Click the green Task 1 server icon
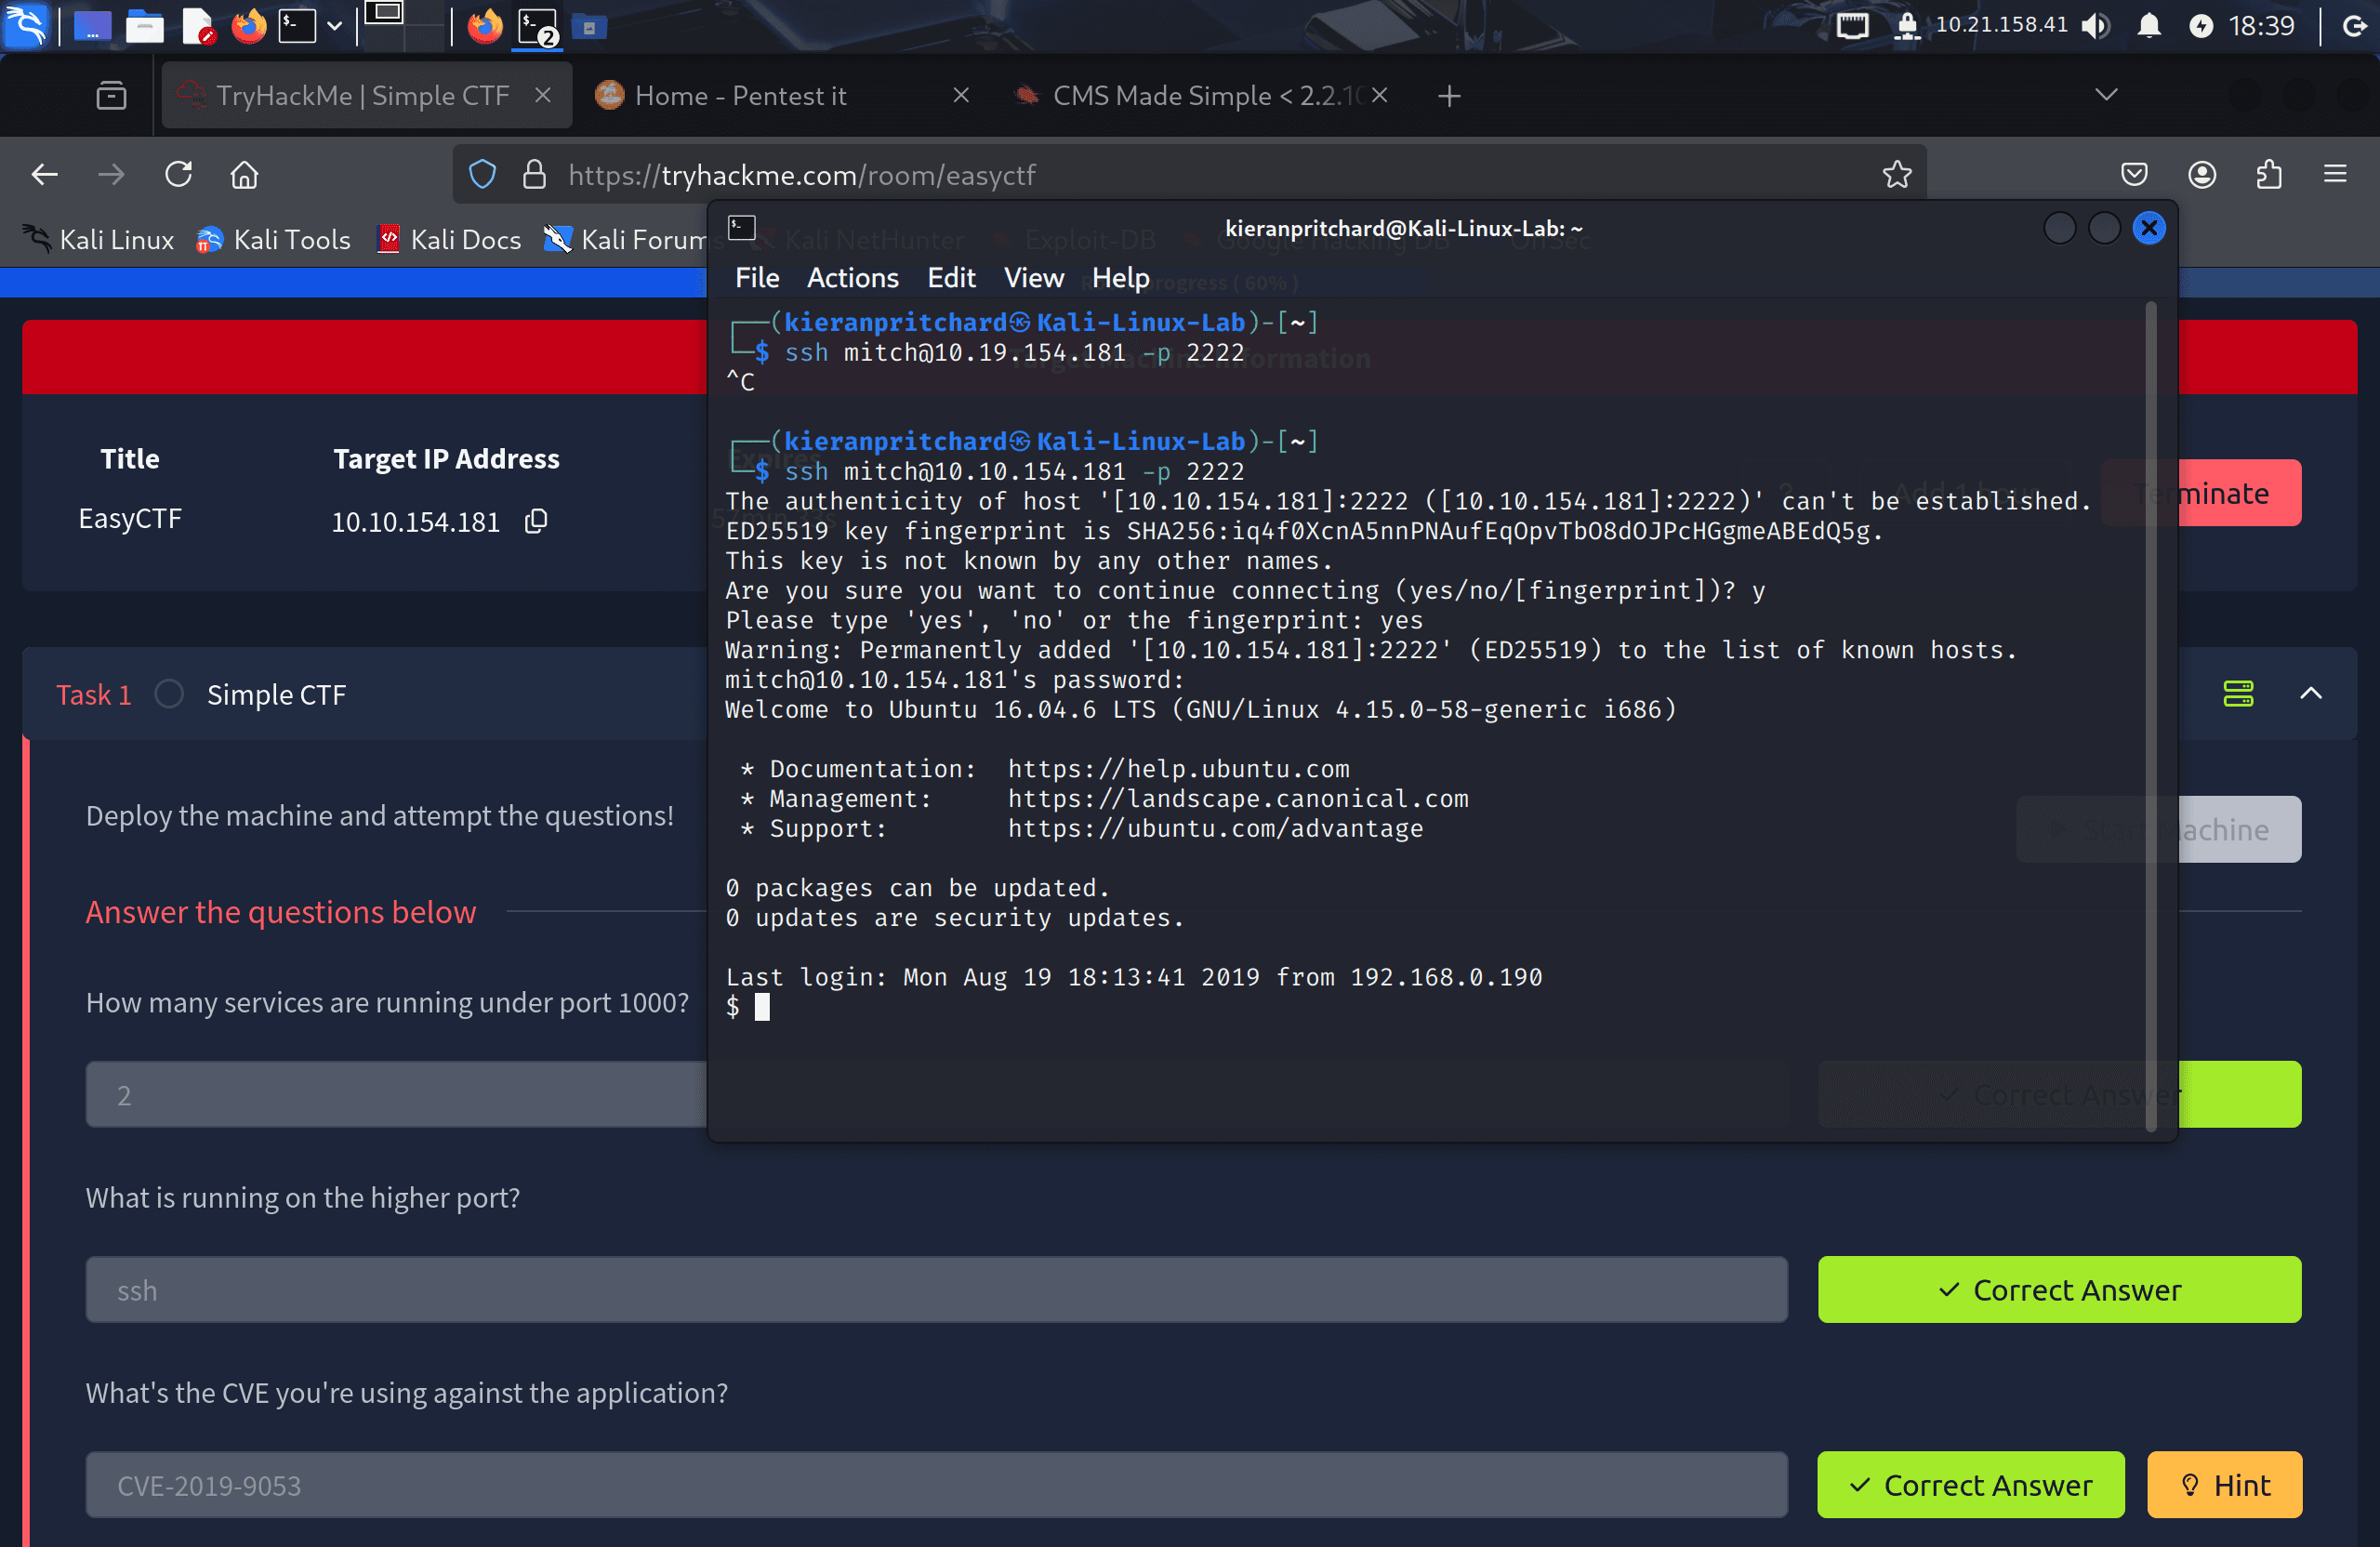The height and width of the screenshot is (1547, 2380). 2238,694
